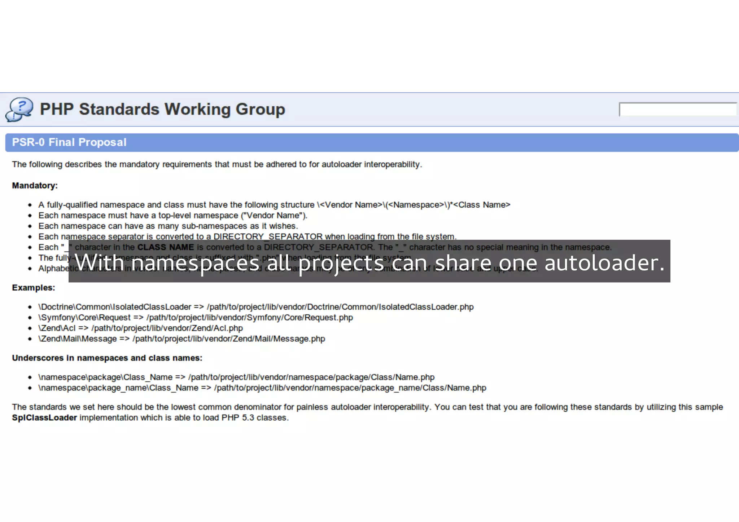The width and height of the screenshot is (739, 522).
Task: Click the Examples heading
Action: (34, 288)
